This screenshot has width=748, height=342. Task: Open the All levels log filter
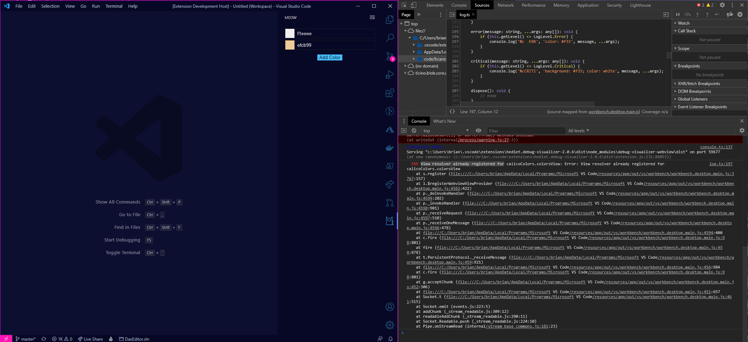point(578,130)
